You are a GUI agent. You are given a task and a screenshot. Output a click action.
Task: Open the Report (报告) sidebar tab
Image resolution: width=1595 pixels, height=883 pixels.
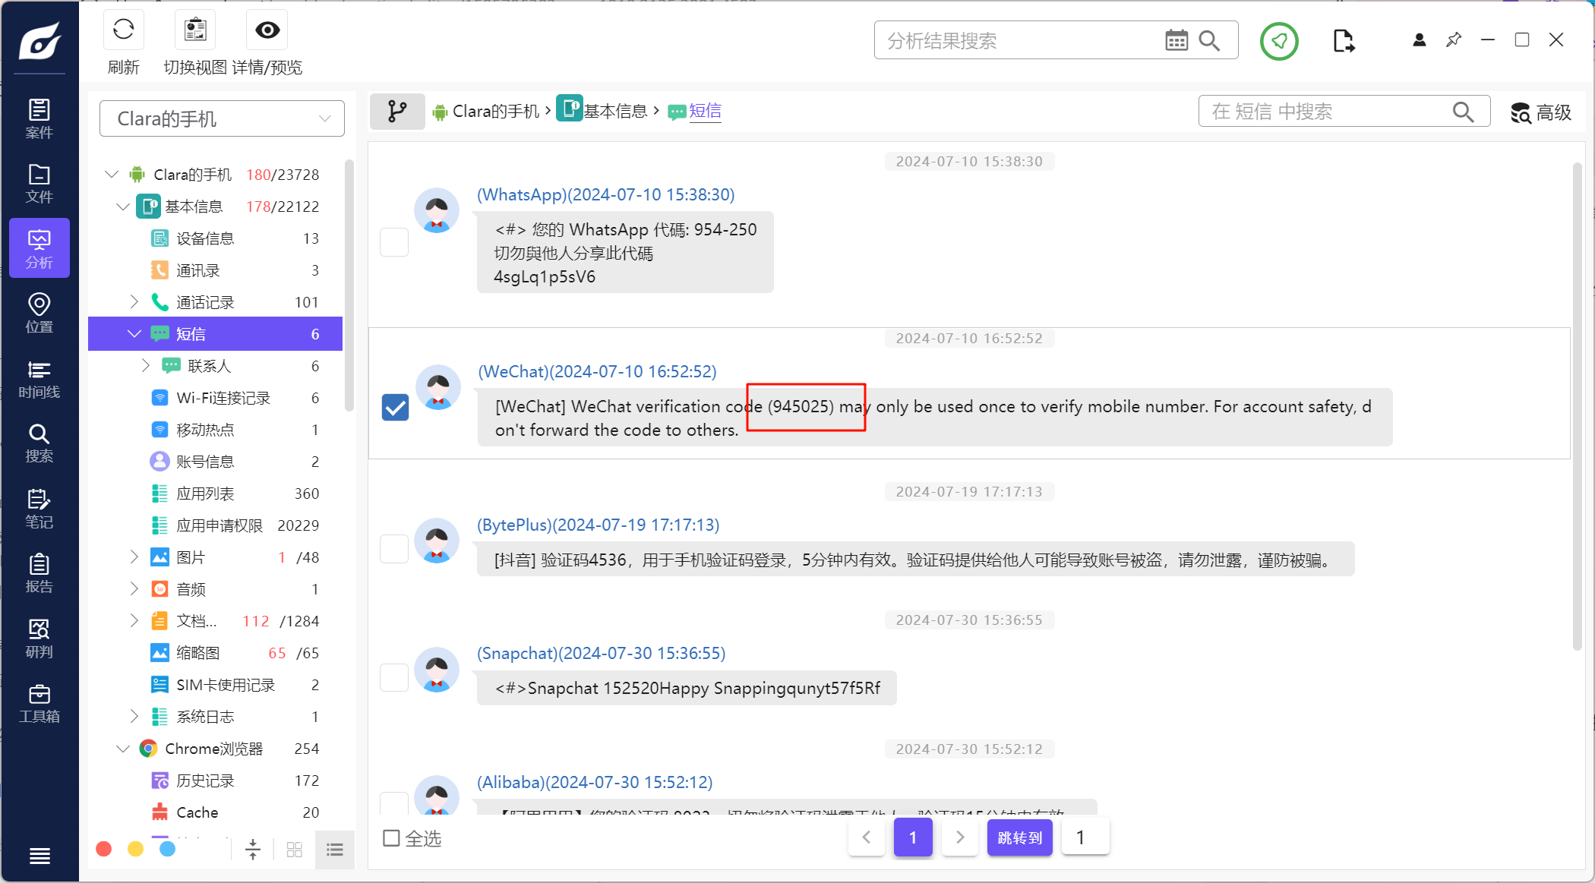pyautogui.click(x=39, y=574)
